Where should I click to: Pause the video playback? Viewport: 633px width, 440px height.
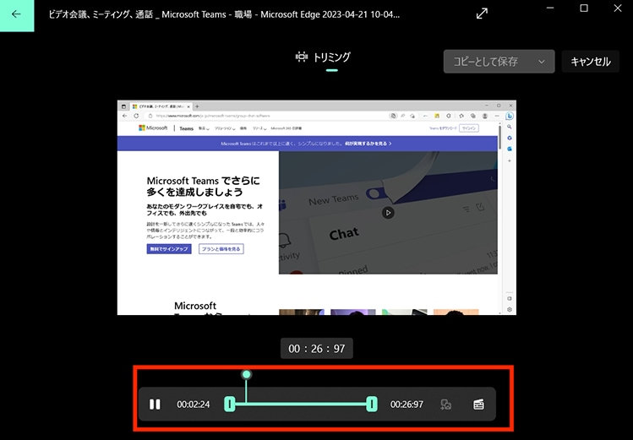(x=155, y=405)
